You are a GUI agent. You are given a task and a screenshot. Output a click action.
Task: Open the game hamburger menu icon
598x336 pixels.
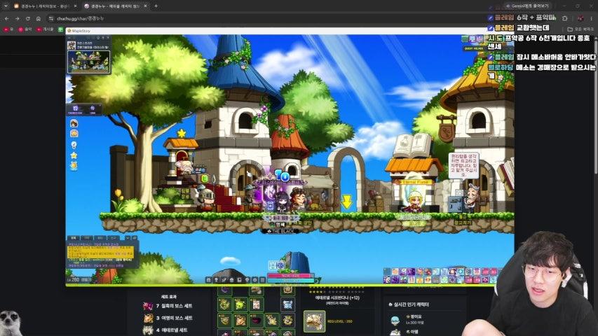[x=262, y=280]
